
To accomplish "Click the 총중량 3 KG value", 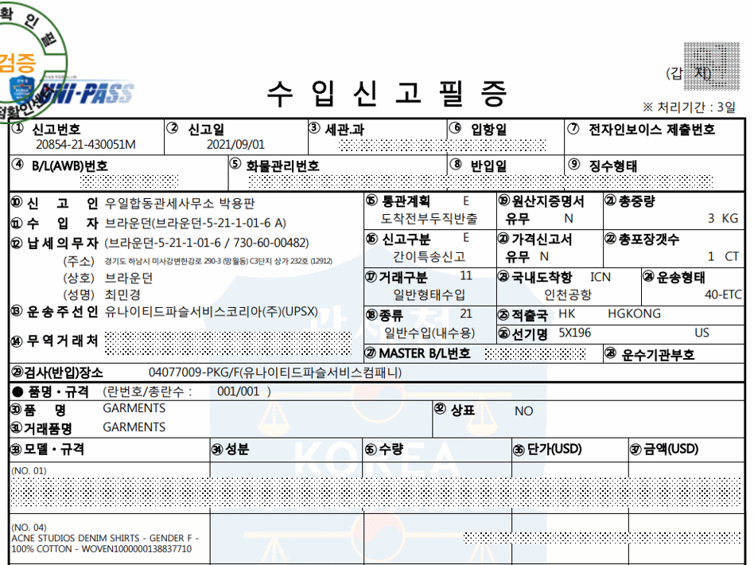I will pos(722,219).
